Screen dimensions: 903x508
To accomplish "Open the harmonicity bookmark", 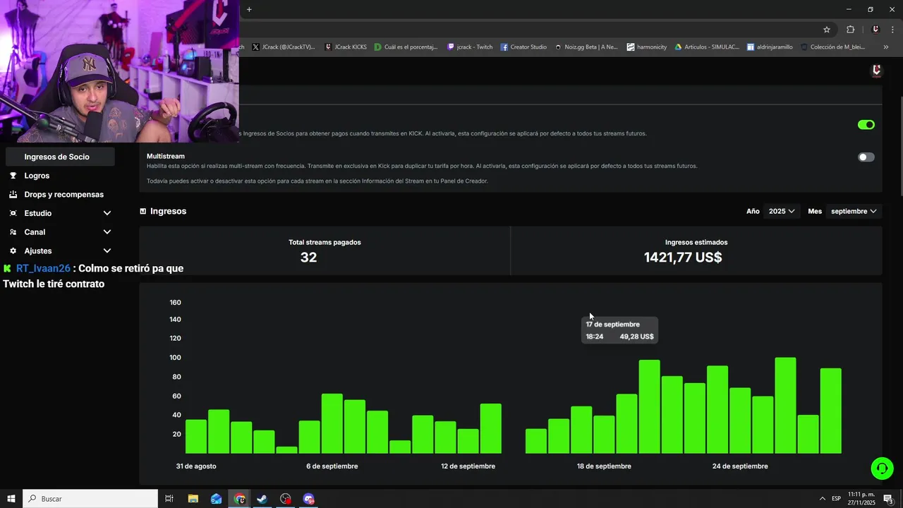I will point(647,47).
